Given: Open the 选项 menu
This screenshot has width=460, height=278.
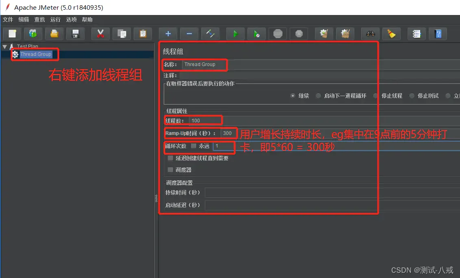Looking at the screenshot, I should click(71, 19).
